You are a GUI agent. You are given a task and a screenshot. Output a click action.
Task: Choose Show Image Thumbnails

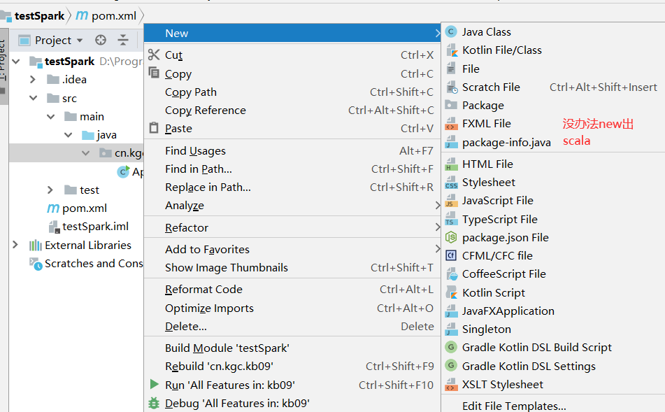coord(292,267)
